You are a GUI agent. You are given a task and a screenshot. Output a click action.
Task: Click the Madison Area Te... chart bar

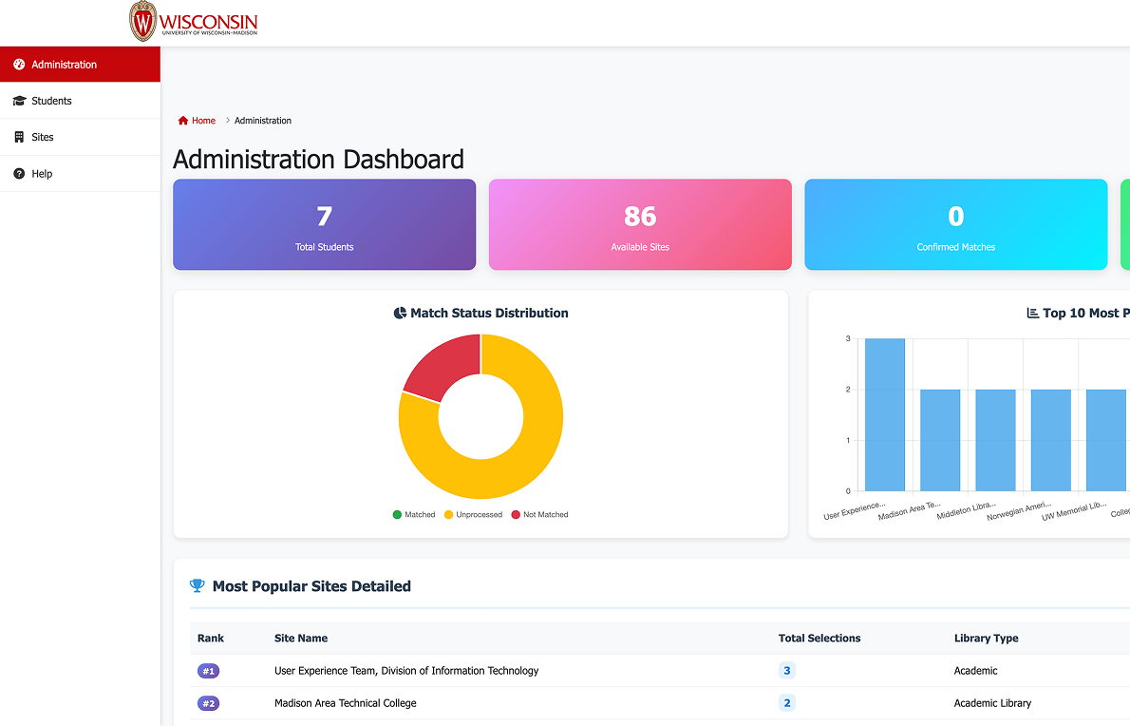coord(940,441)
